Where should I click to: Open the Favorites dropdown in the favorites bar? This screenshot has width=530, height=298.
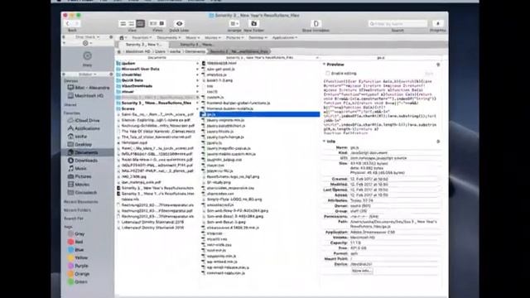142,38
